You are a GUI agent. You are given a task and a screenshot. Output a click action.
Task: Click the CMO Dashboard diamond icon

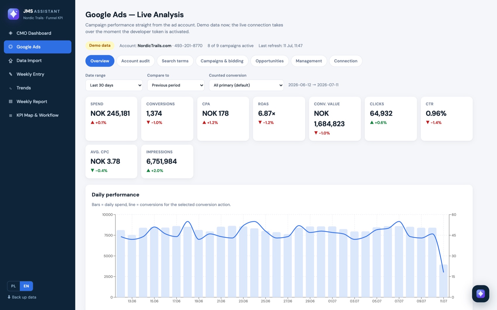11,33
